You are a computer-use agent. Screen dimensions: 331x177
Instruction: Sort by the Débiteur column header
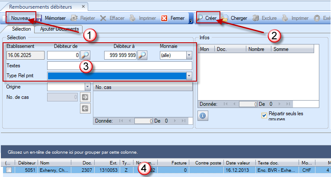point(27,163)
